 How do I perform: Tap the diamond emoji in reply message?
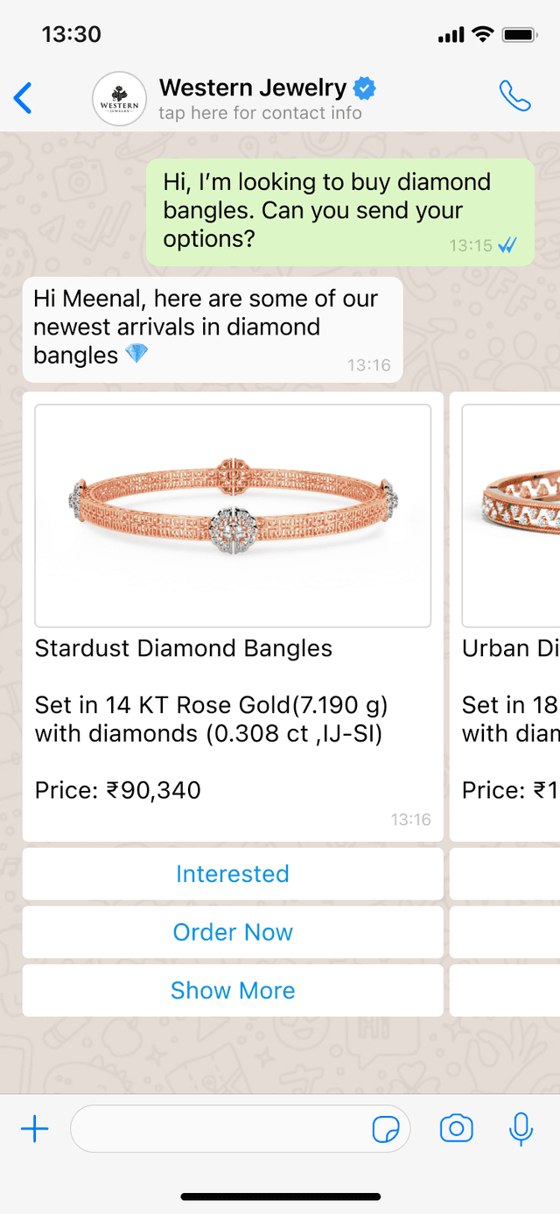[x=136, y=355]
